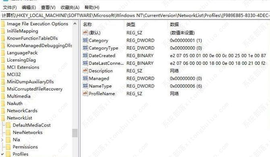The width and height of the screenshot is (270, 157).
Task: Click the Profiles folder icon
Action: [8, 154]
